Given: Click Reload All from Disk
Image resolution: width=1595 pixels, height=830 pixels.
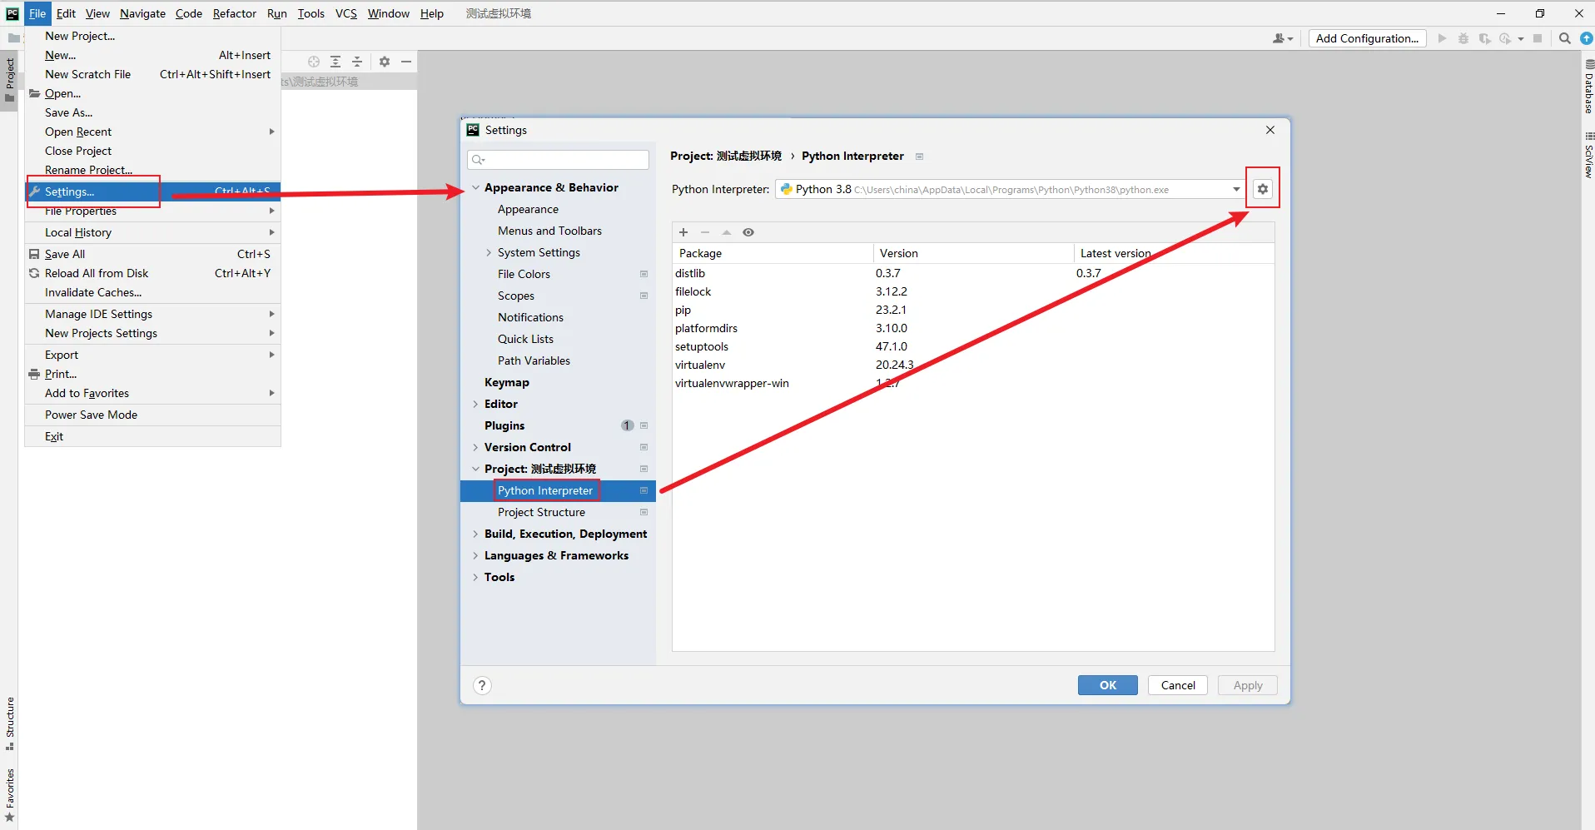Looking at the screenshot, I should pyautogui.click(x=152, y=273).
